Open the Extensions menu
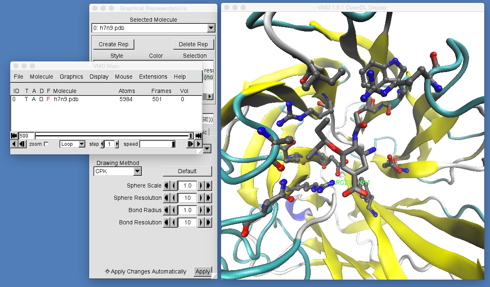Viewport: 490px width, 287px height. 153,77
